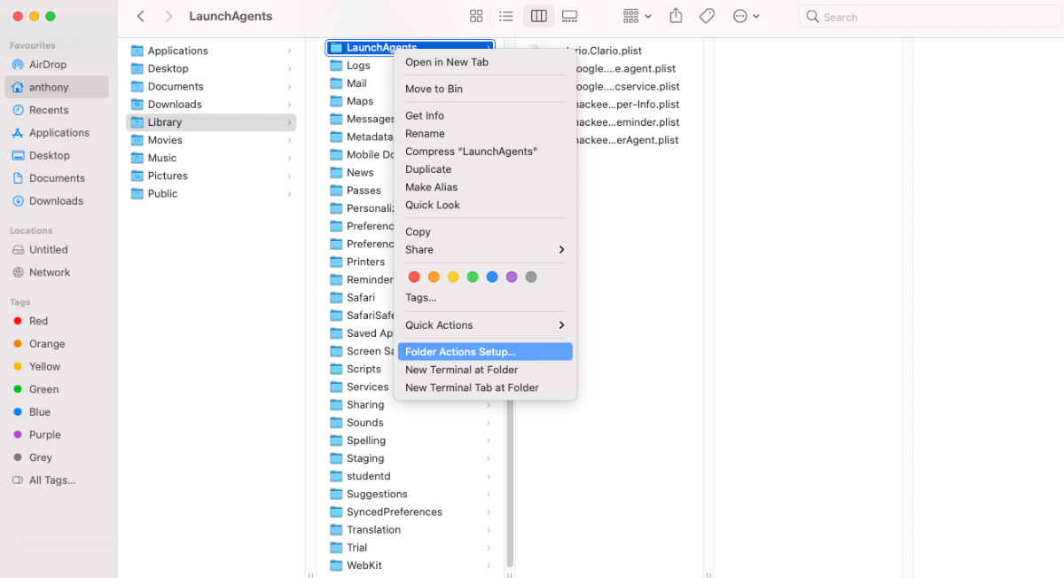Apply the green tag colour from context menu
1064x578 pixels.
pos(472,277)
